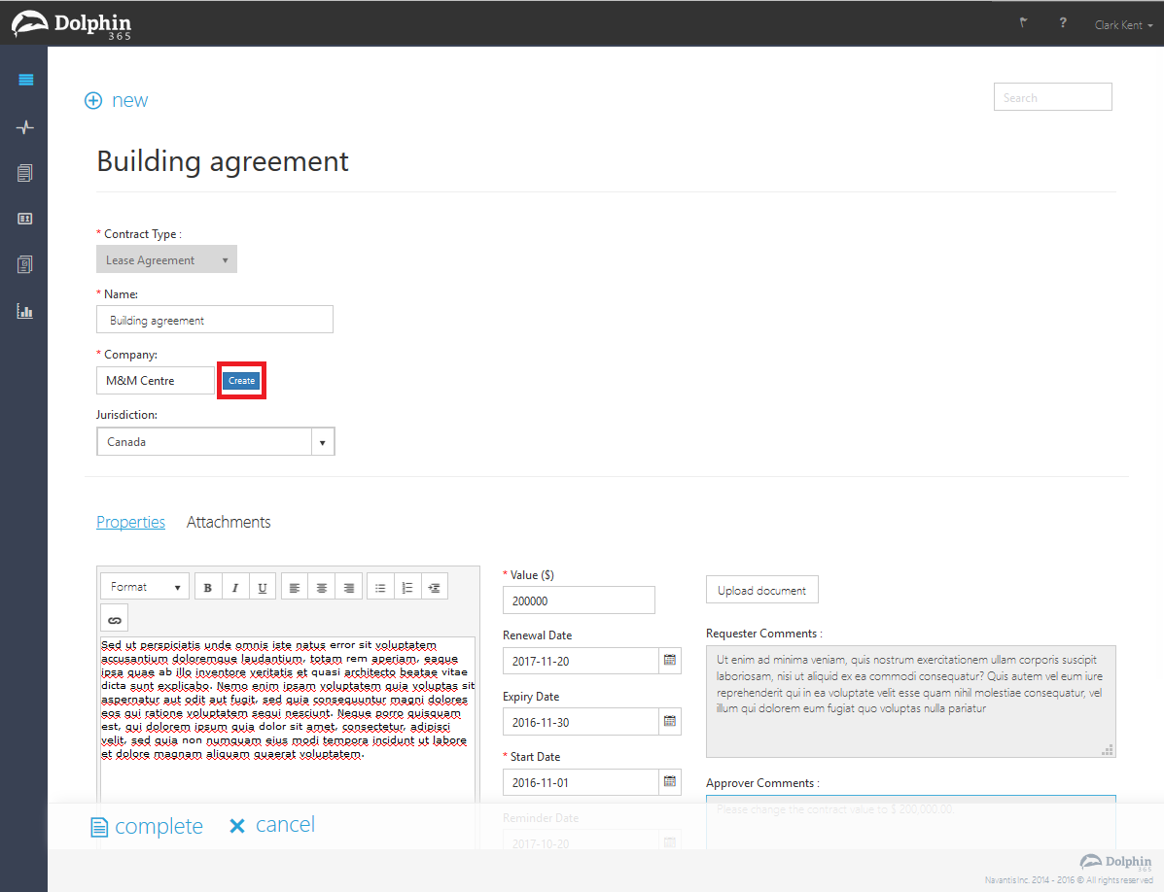Switch to the Attachments tab
The width and height of the screenshot is (1164, 892).
coord(229,522)
